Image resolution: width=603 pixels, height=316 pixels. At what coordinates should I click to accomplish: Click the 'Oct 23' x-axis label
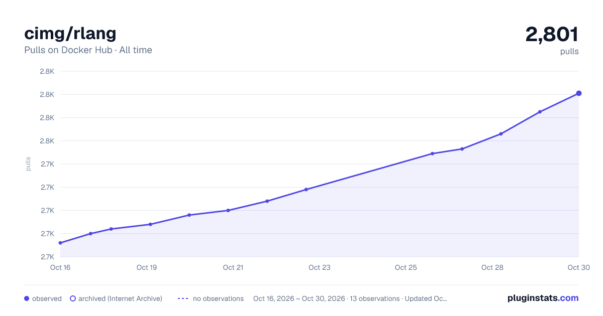coord(320,267)
